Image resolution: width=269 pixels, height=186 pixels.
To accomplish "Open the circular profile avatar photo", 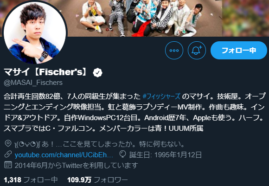I will coord(35,32).
